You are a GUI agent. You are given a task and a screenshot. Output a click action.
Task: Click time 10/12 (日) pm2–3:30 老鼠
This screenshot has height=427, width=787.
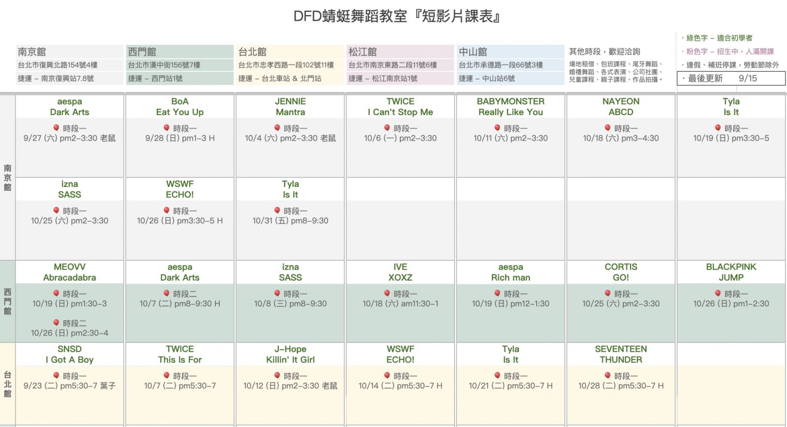(290, 386)
